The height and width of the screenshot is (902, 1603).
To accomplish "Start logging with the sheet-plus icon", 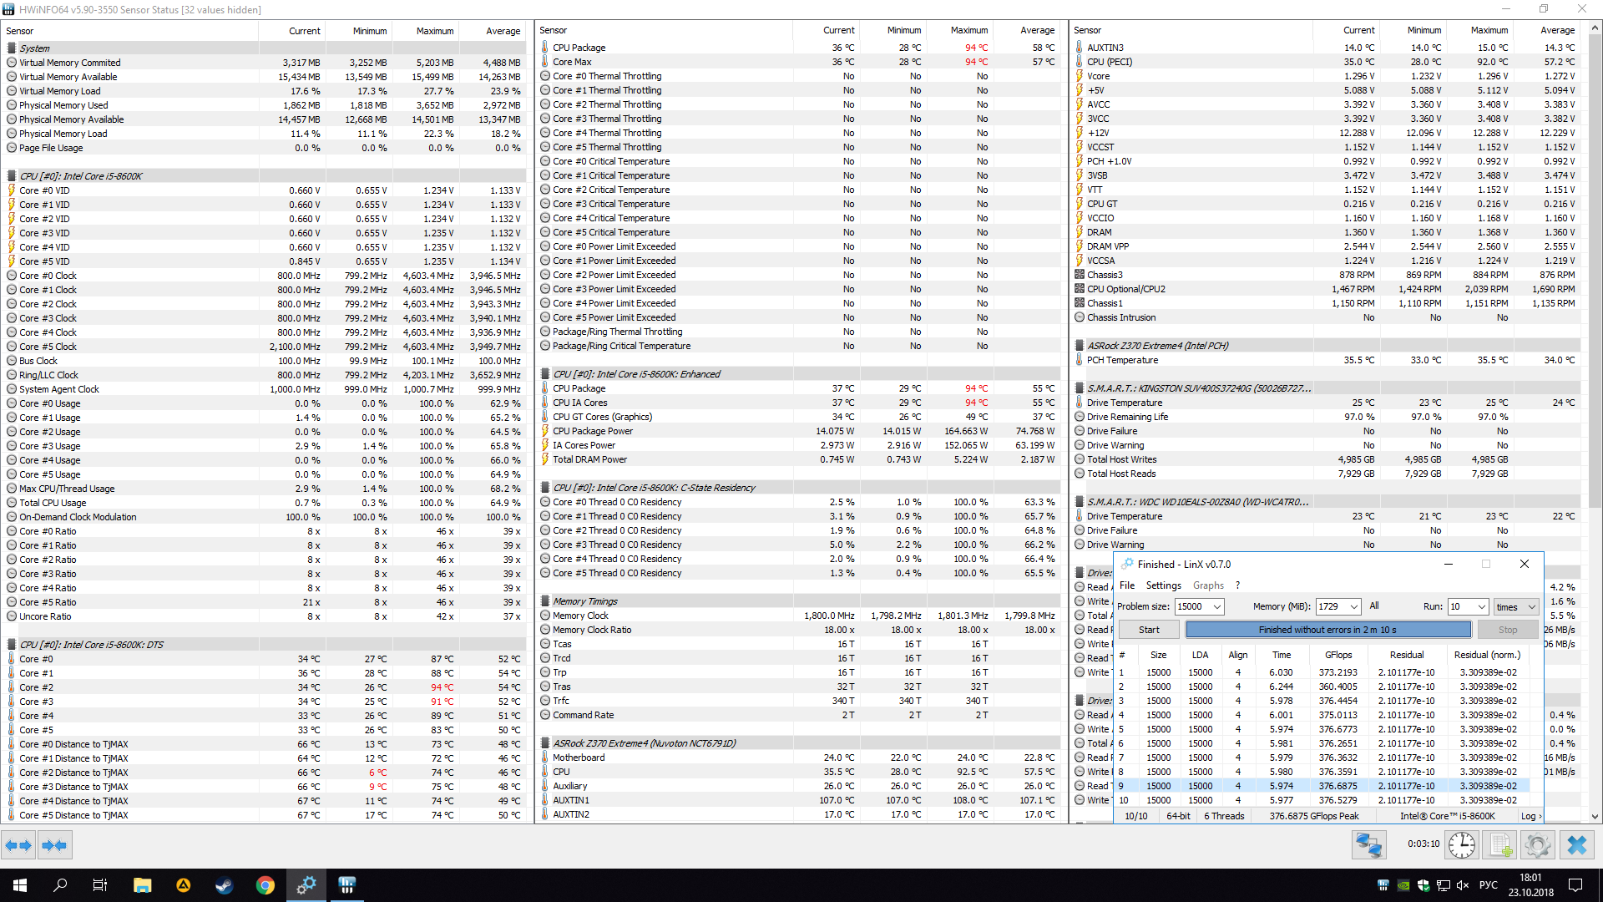I will pyautogui.click(x=1500, y=845).
